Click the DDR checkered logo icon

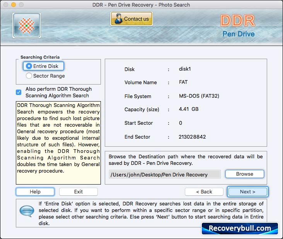pos(27,25)
